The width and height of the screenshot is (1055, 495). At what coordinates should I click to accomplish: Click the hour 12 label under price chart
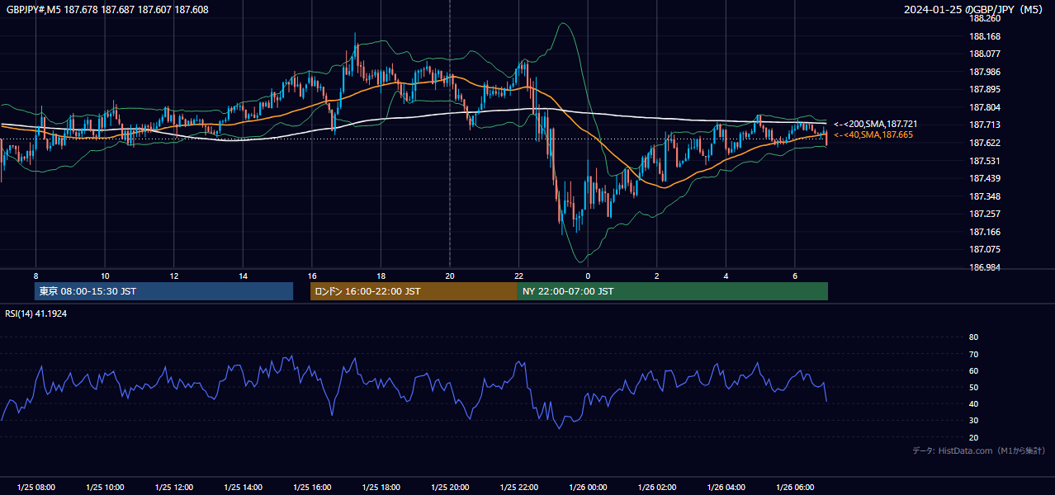(174, 276)
